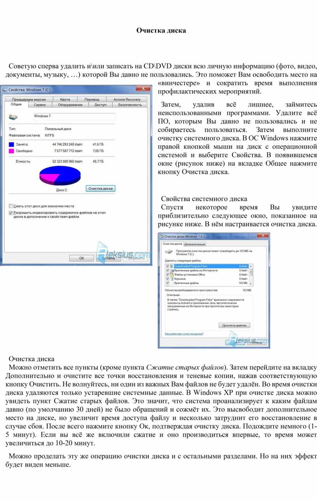Screen dimensions: 317x502
Task: Click the file list scrollbar down arrow
Action: click(251, 283)
